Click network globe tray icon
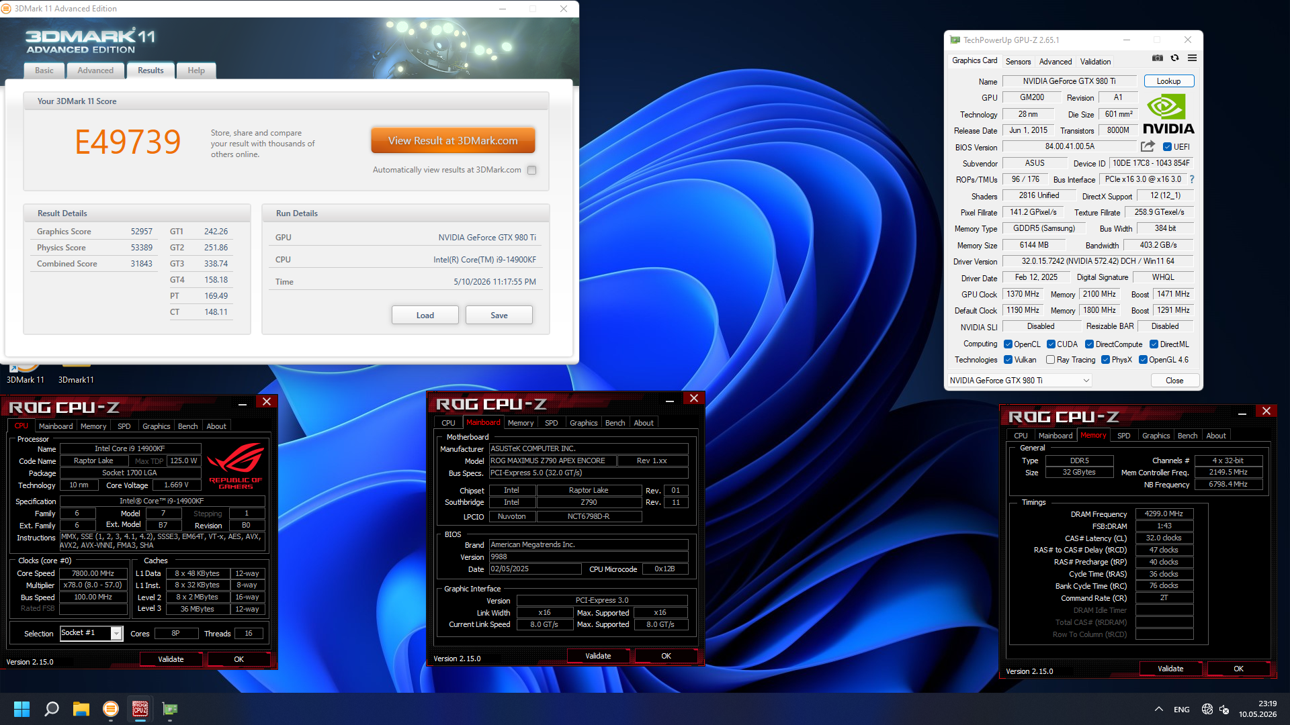 (1207, 709)
